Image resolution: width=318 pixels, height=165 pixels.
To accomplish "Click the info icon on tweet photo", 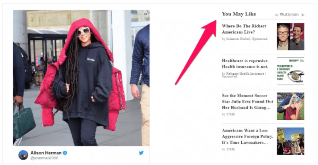I will (145, 14).
